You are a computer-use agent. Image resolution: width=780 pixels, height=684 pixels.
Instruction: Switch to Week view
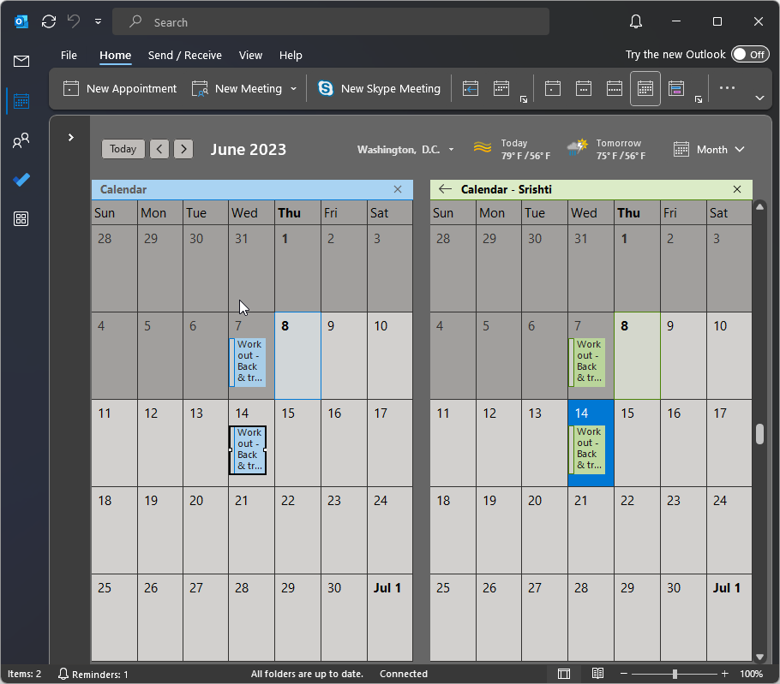pyautogui.click(x=614, y=88)
